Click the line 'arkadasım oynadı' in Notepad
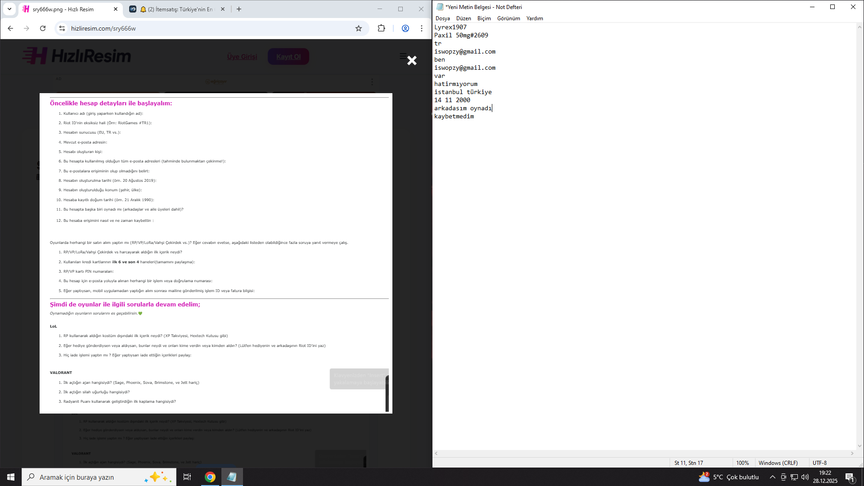This screenshot has height=486, width=864. pyautogui.click(x=463, y=108)
